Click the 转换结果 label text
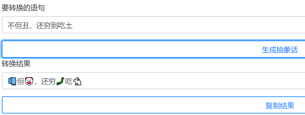 (x=16, y=64)
